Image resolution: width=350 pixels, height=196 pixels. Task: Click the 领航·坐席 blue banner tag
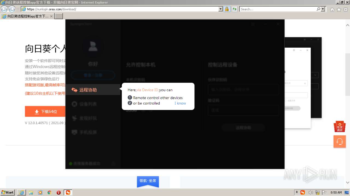pos(148,181)
